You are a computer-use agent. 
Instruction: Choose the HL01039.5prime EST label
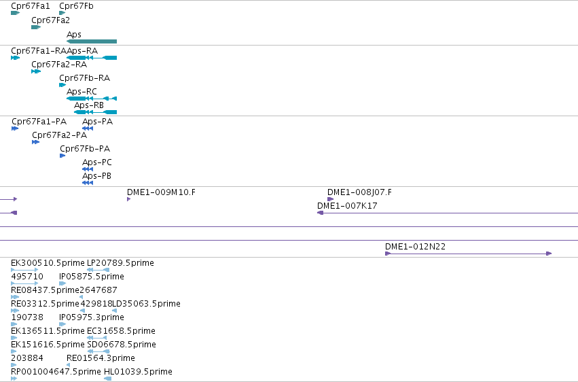click(138, 372)
